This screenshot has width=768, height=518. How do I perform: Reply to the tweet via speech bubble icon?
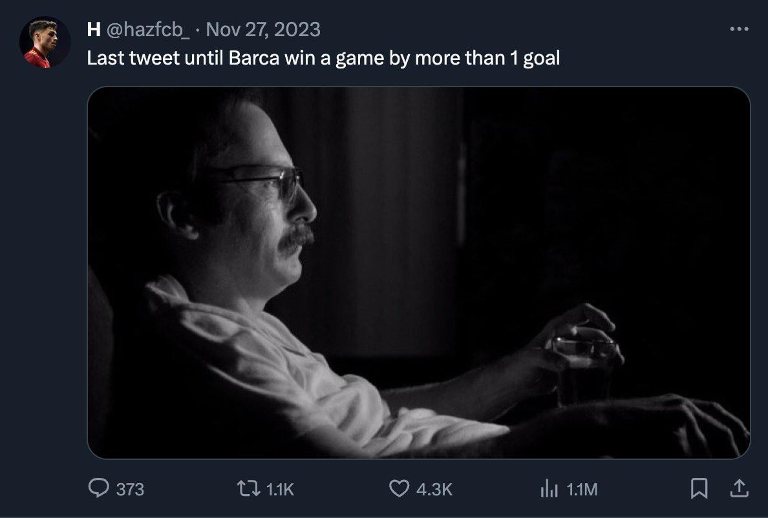coord(98,489)
